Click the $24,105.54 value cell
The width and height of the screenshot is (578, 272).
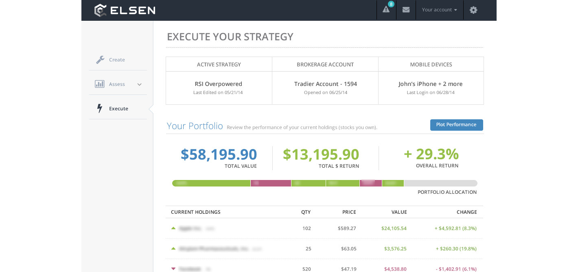pyautogui.click(x=394, y=228)
